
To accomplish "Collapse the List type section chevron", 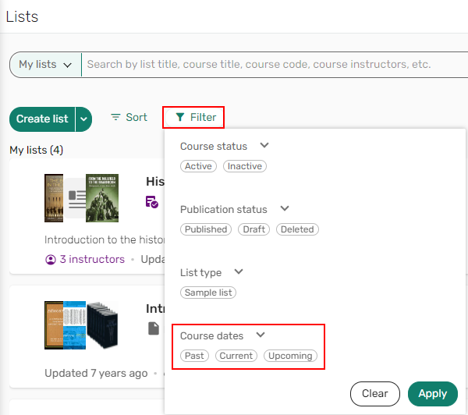I will point(239,271).
